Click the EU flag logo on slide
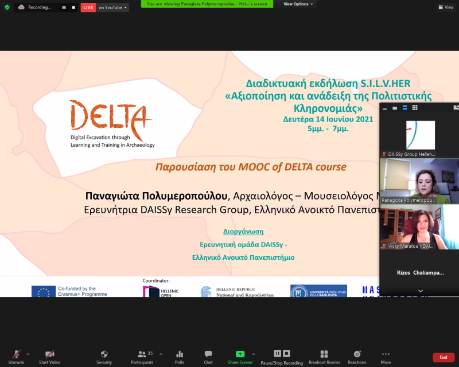459x367 pixels. click(44, 291)
